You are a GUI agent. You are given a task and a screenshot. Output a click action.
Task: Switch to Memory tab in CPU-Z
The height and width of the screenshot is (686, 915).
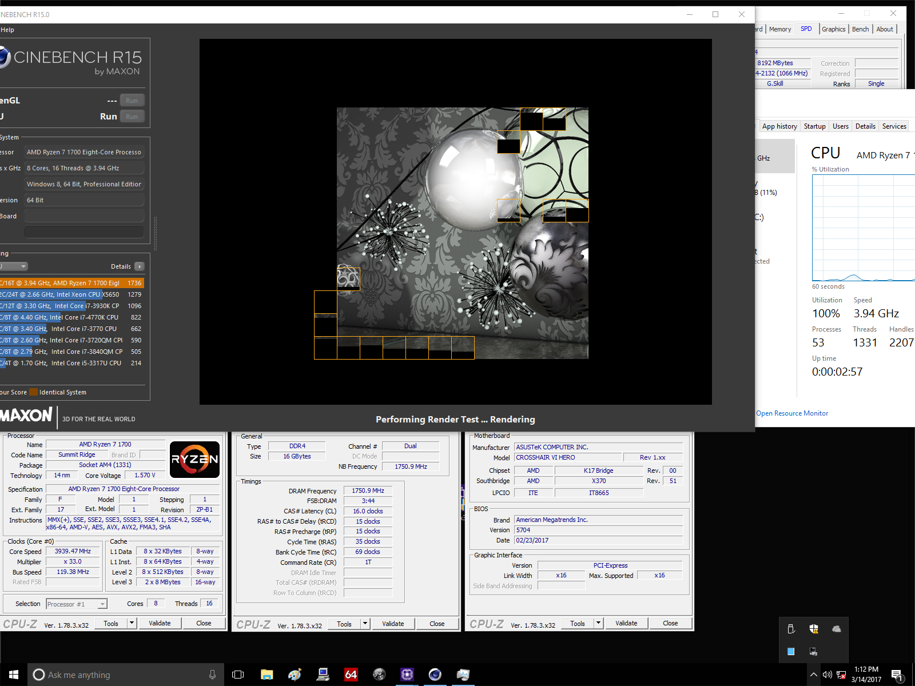tap(780, 29)
